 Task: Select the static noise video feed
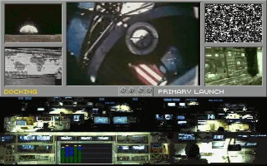pyautogui.click(x=234, y=23)
